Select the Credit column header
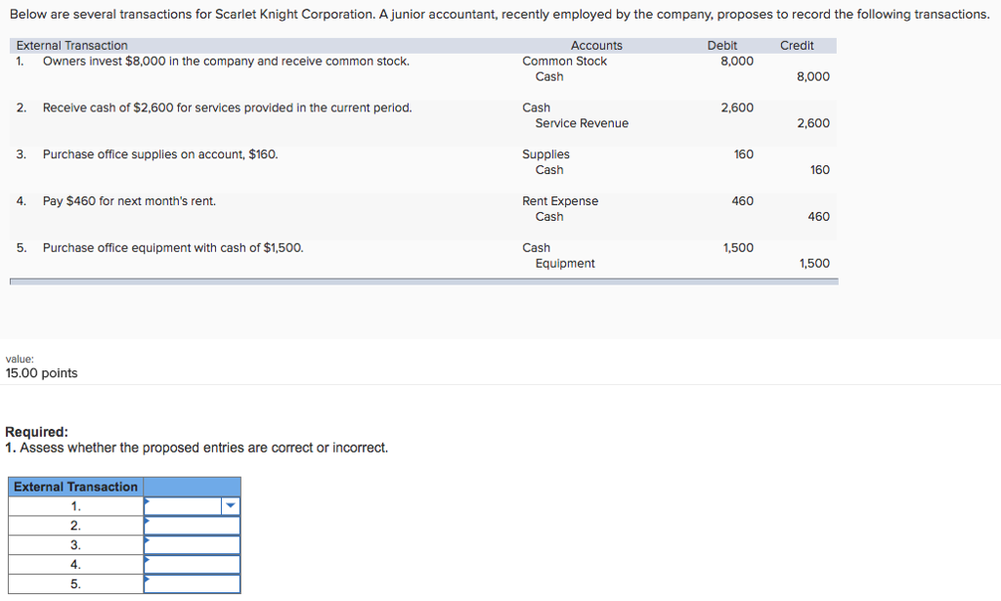This screenshot has width=1001, height=601. [797, 45]
